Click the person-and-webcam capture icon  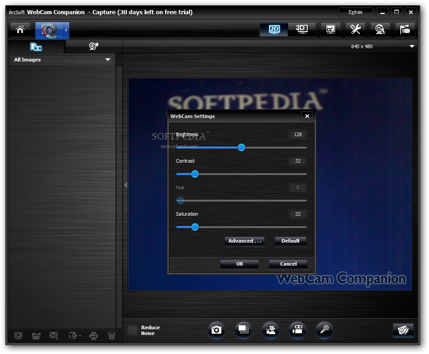point(271,330)
